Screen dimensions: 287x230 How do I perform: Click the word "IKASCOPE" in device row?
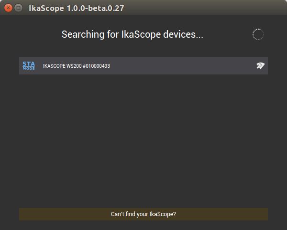click(54, 66)
